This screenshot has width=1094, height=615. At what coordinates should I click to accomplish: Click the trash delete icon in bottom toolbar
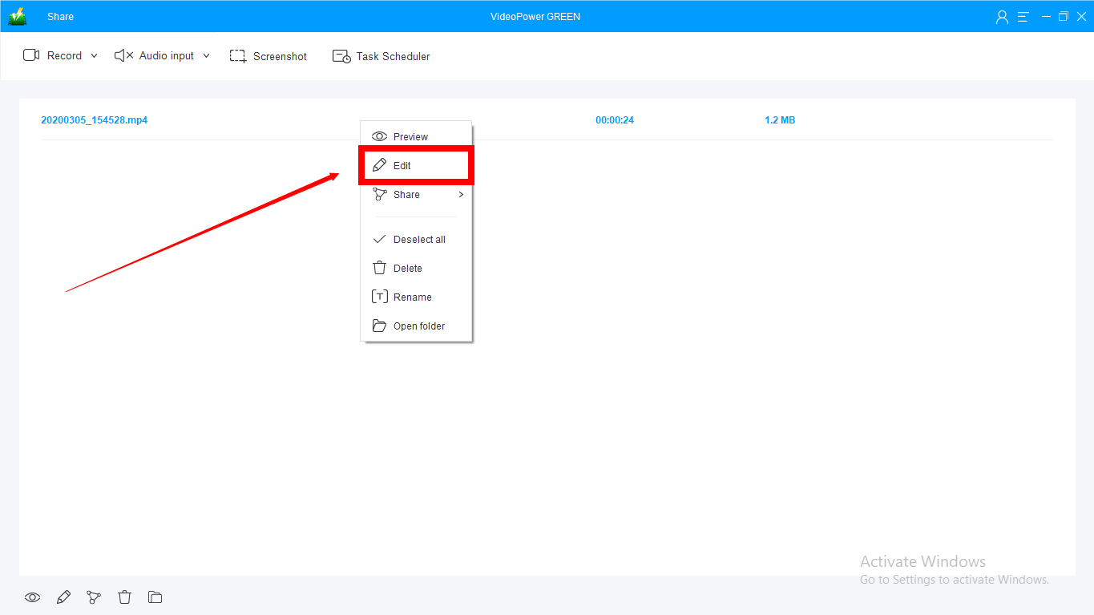(124, 597)
